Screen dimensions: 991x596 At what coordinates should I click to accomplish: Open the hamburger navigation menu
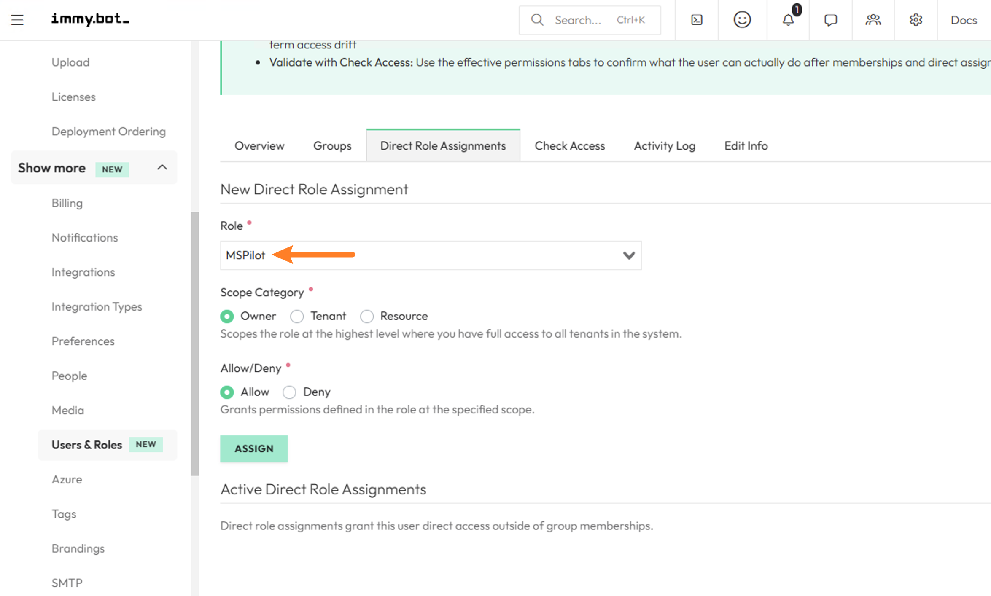[x=17, y=20]
